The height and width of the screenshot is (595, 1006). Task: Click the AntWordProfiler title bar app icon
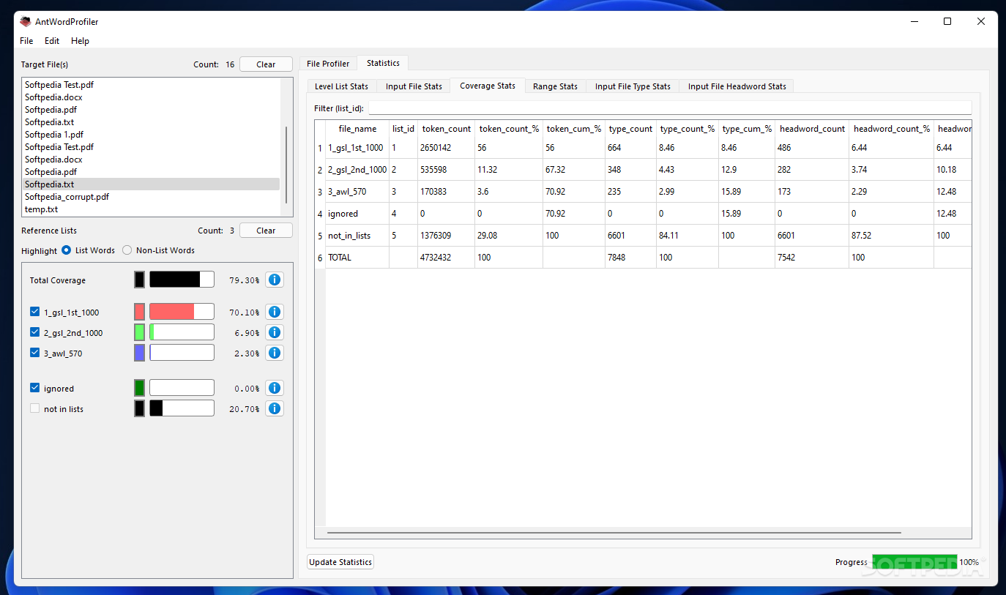(x=26, y=21)
